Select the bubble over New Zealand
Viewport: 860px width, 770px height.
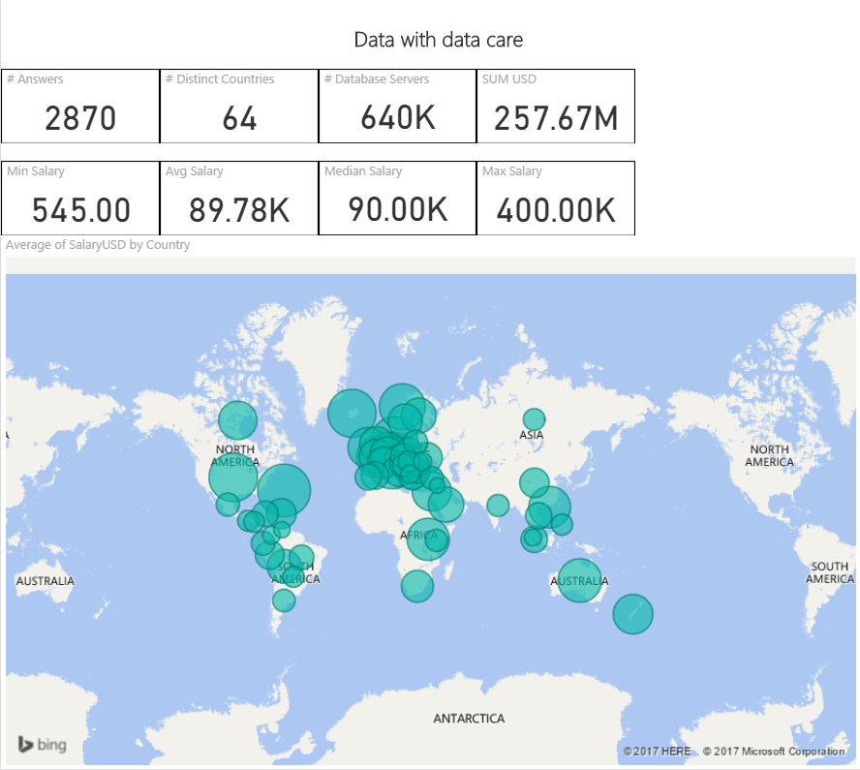click(x=632, y=614)
